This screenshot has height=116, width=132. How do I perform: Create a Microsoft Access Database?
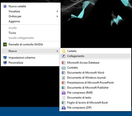pyautogui.click(x=95, y=63)
